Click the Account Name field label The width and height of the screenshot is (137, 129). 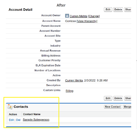click(x=51, y=21)
